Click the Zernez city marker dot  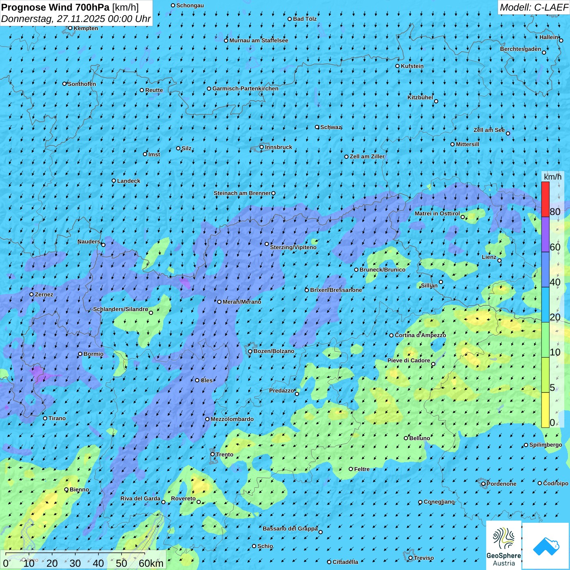[x=31, y=294]
